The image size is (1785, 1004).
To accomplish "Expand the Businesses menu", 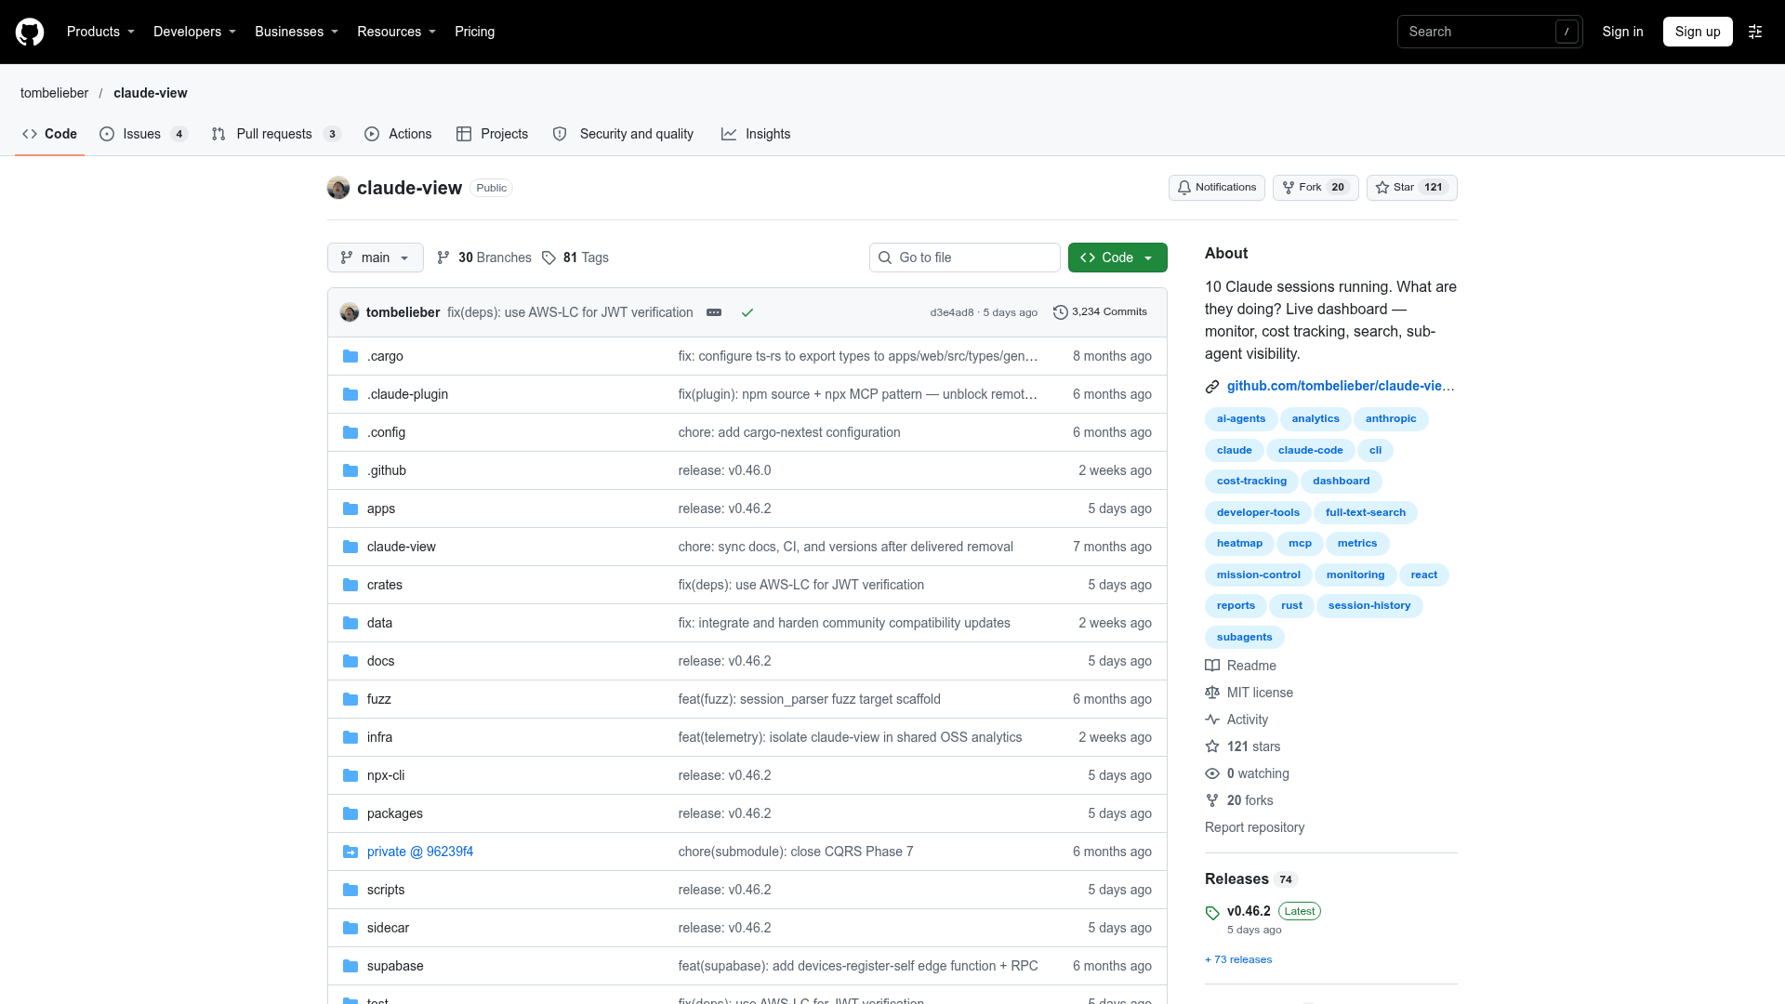I will [297, 32].
